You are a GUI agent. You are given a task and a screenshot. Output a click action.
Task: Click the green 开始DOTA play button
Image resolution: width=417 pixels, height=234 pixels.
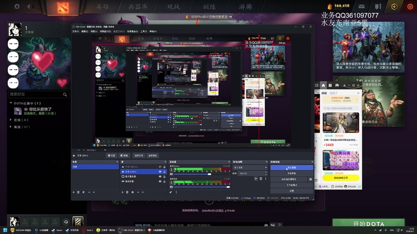coord(369,224)
